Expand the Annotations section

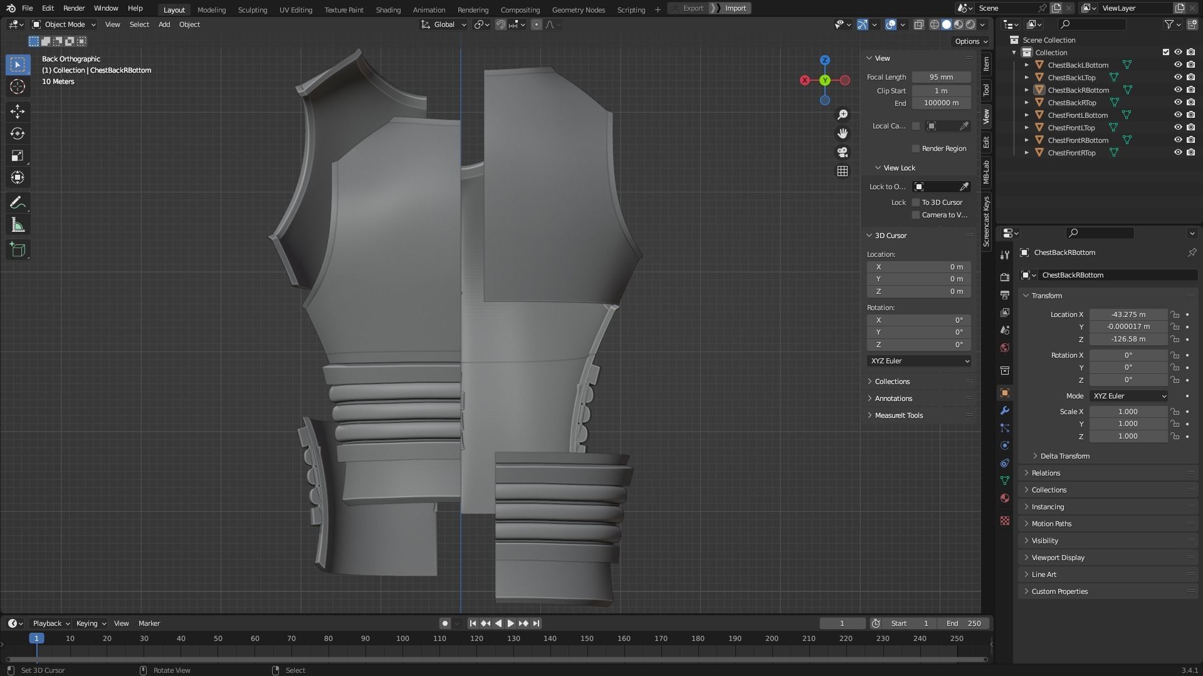[893, 398]
